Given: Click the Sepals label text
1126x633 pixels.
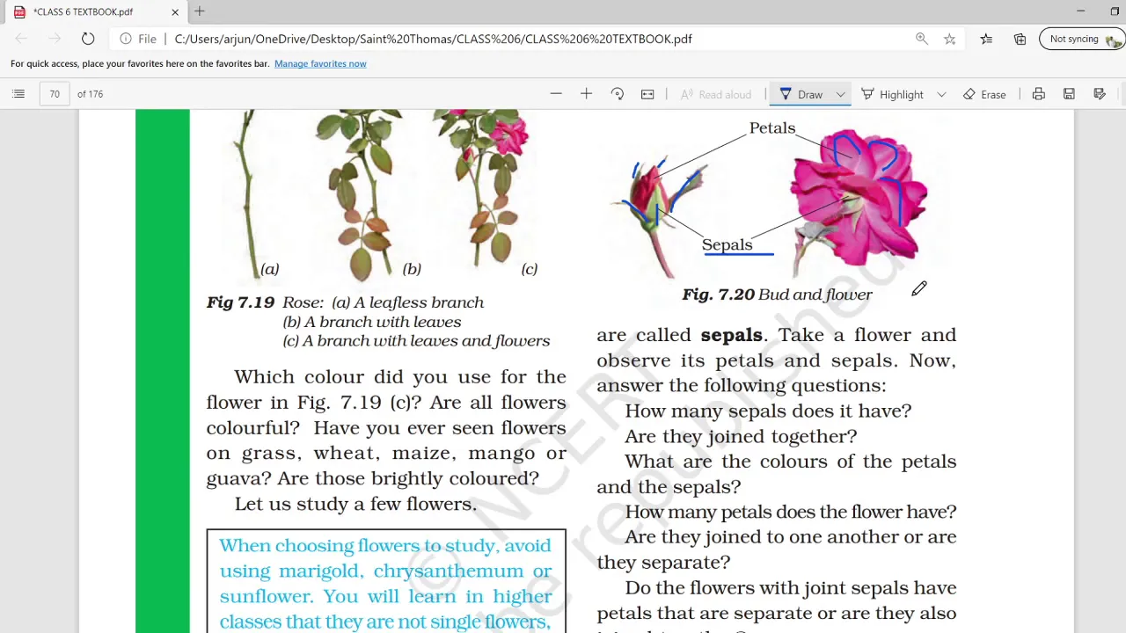Looking at the screenshot, I should (727, 244).
